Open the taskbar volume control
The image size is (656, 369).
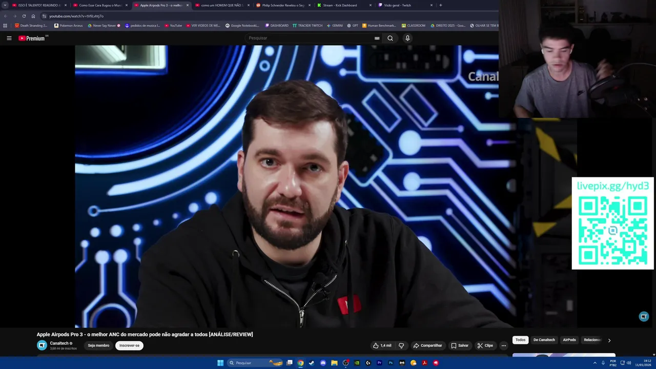click(x=629, y=363)
